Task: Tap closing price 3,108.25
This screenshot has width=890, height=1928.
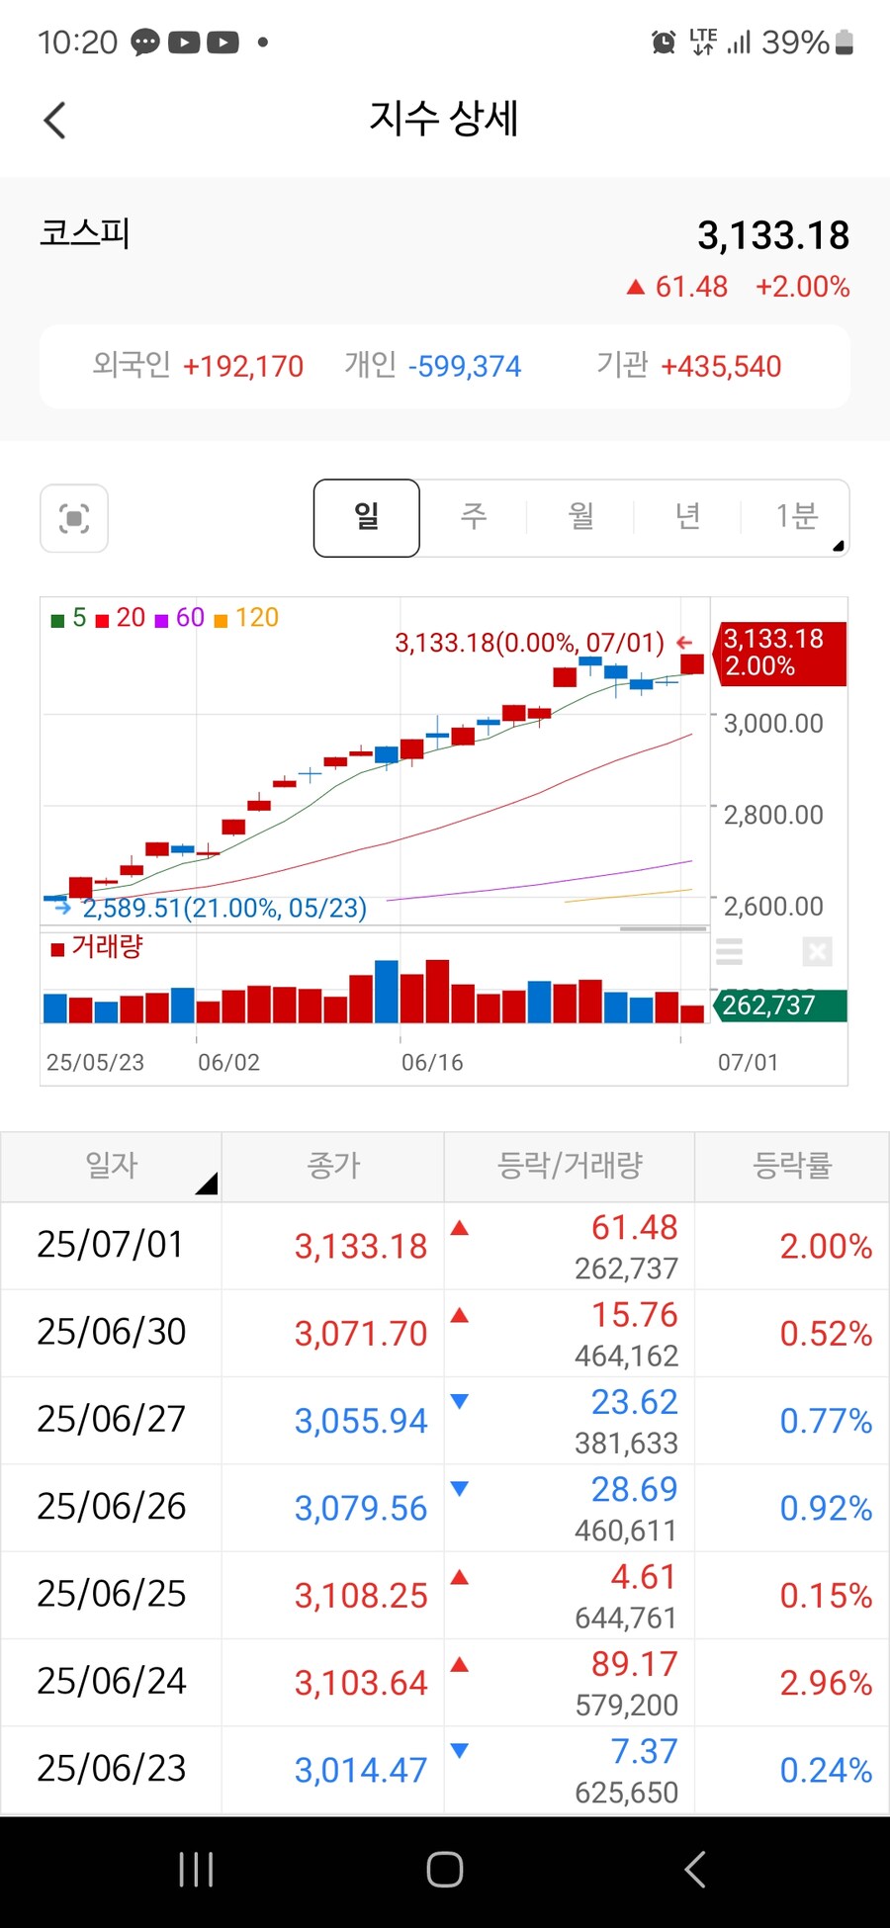Action: tap(361, 1596)
